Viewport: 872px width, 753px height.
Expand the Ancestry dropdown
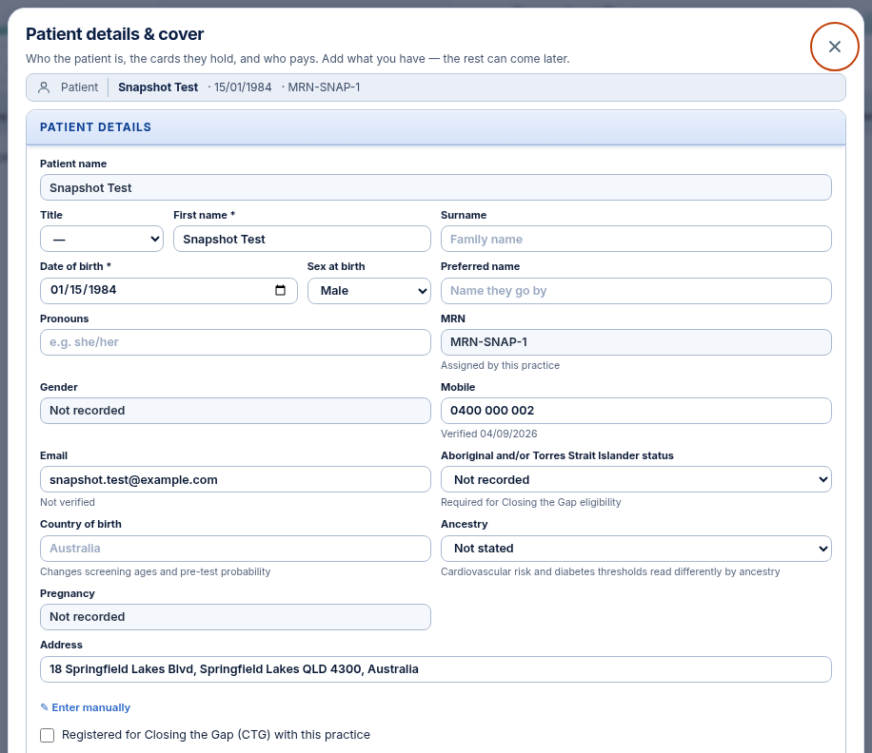coord(636,548)
